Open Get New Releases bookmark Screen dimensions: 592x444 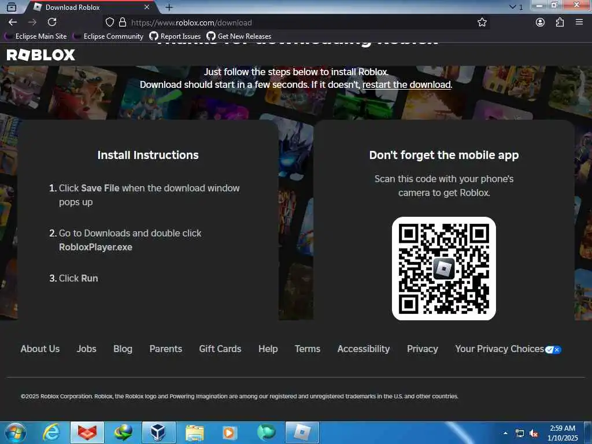239,36
